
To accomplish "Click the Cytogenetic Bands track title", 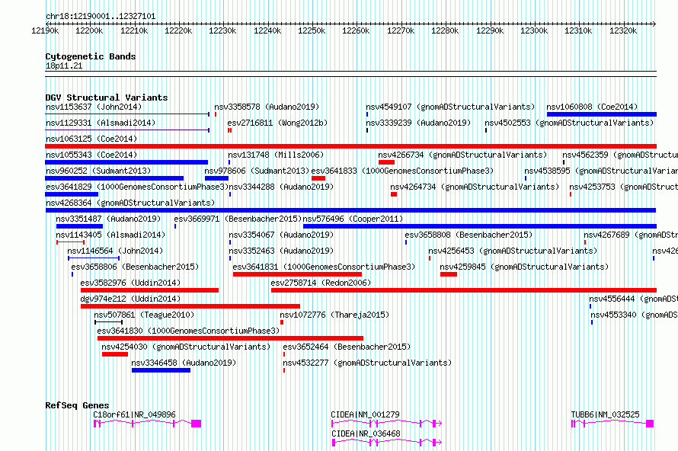I will coord(91,56).
